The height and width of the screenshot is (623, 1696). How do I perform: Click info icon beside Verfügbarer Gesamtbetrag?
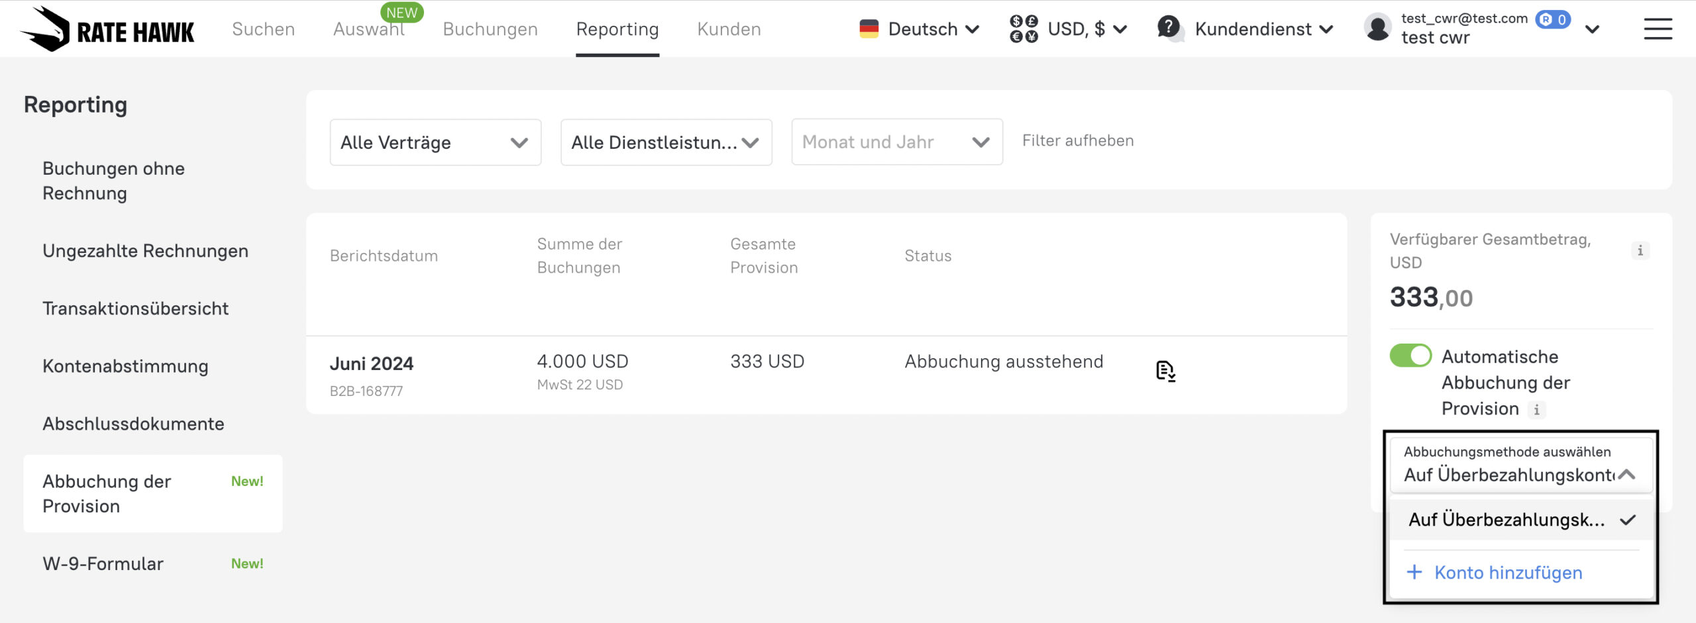tap(1640, 250)
